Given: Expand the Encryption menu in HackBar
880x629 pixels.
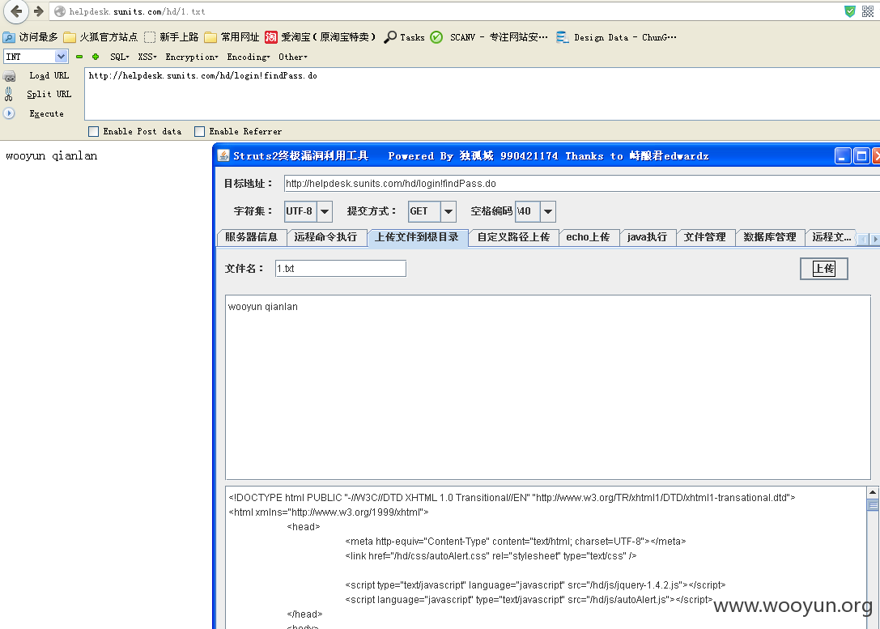Looking at the screenshot, I should (x=191, y=57).
